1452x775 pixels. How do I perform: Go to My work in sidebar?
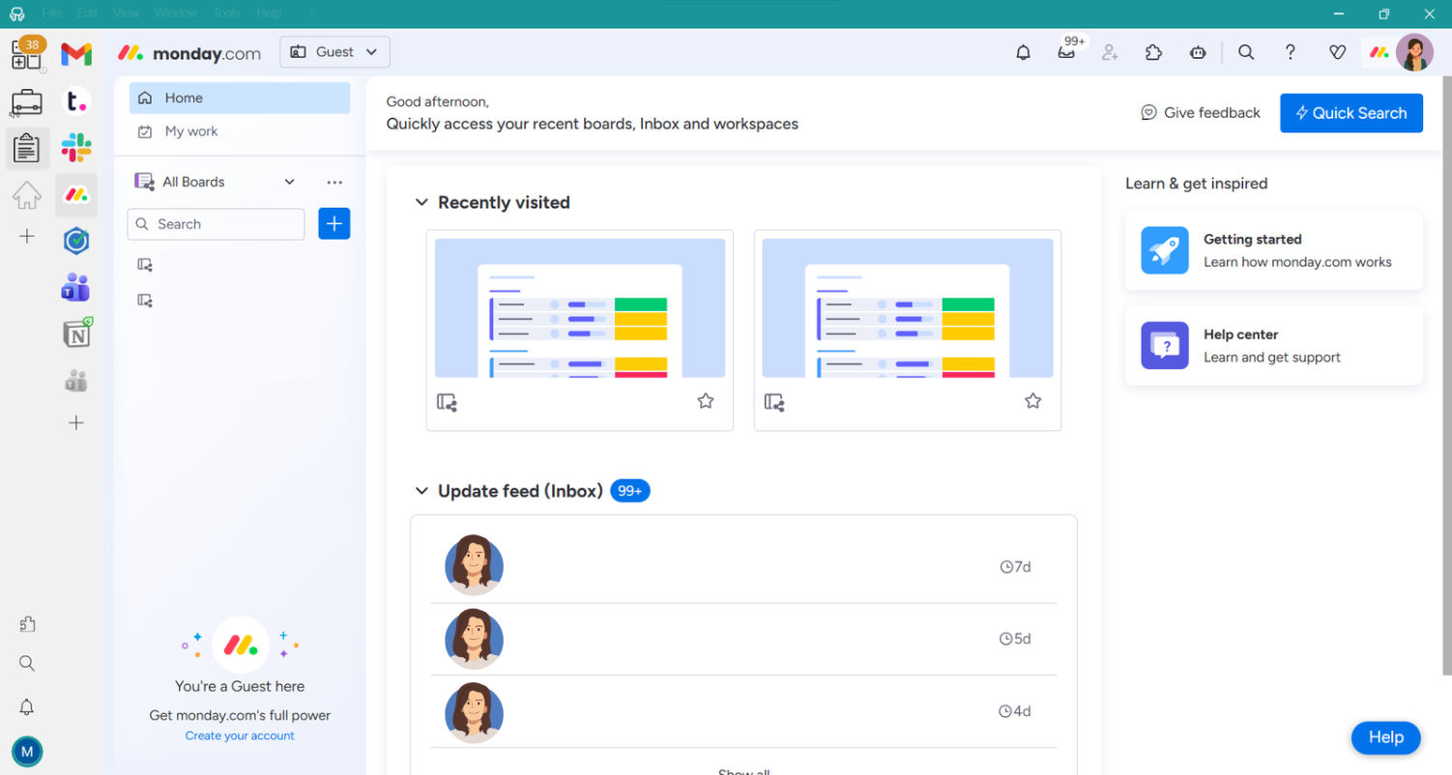(x=191, y=131)
